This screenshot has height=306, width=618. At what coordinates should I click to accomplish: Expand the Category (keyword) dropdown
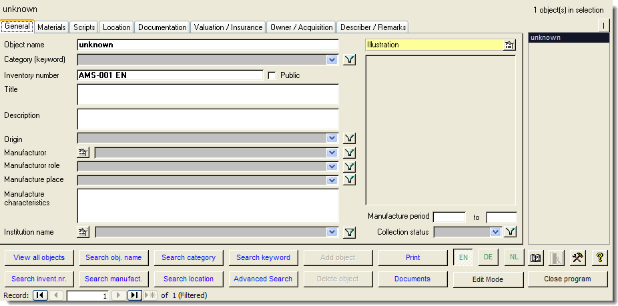point(332,60)
